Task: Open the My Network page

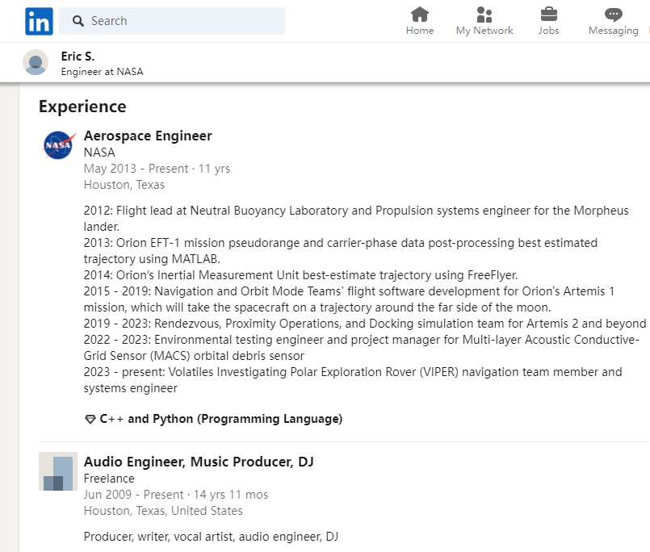Action: (x=484, y=21)
